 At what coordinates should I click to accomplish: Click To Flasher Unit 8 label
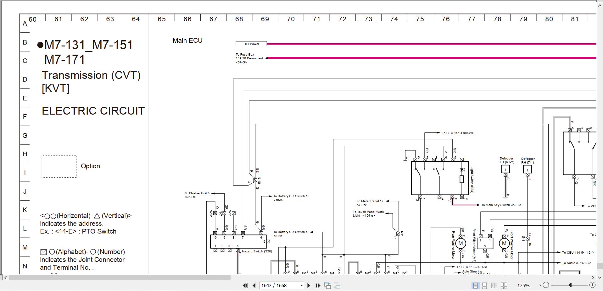197,193
